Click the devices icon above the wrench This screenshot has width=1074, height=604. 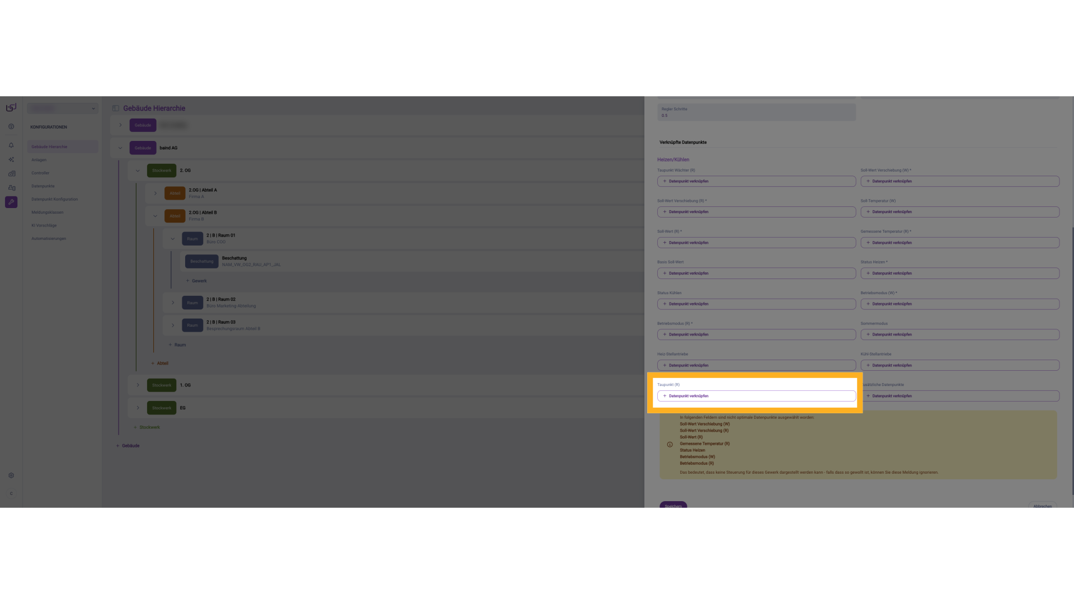11,188
